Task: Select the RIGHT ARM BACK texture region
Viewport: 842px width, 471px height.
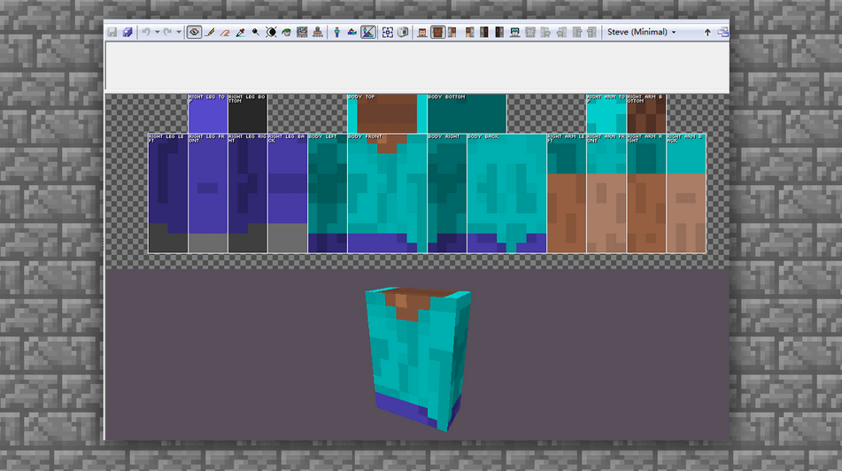Action: [686, 193]
